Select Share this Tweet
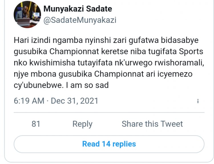Image resolution: width=214 pixels, height=164 pixels. [152, 124]
